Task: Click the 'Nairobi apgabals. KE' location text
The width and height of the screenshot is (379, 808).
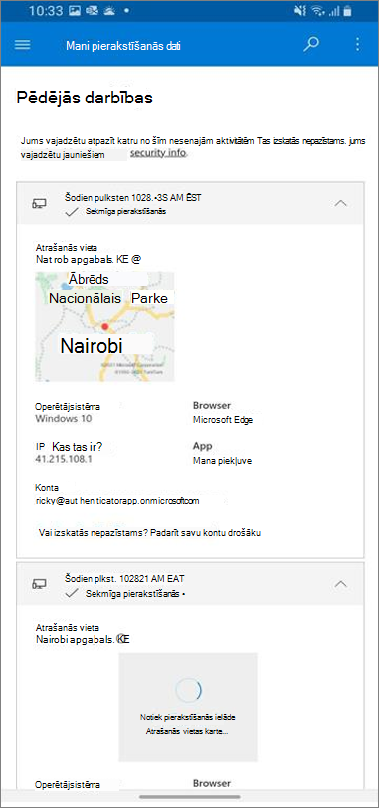Action: click(x=83, y=640)
